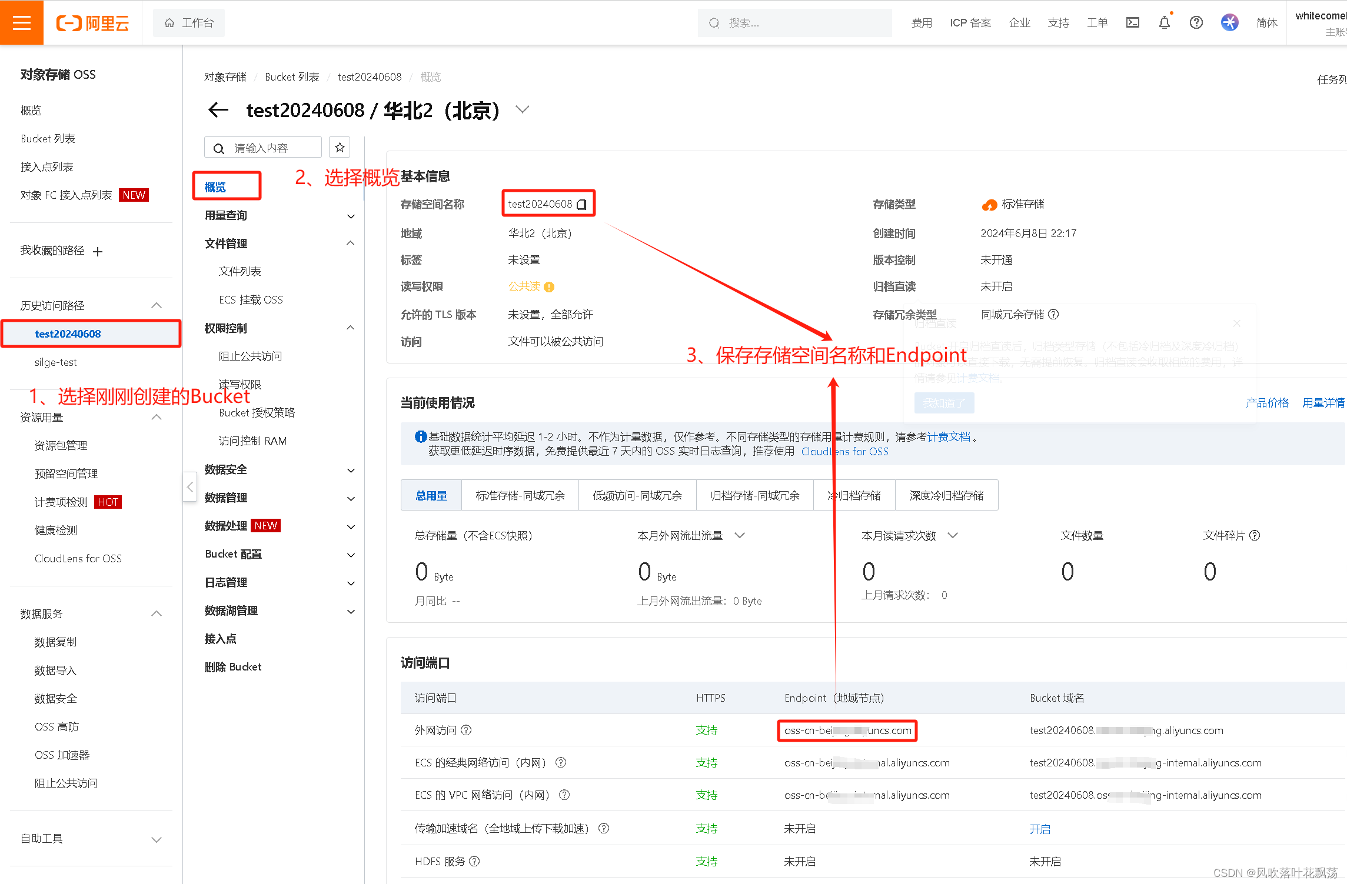The height and width of the screenshot is (884, 1347).
Task: Open 本月外网流出流量 dropdown
Action: [x=740, y=535]
